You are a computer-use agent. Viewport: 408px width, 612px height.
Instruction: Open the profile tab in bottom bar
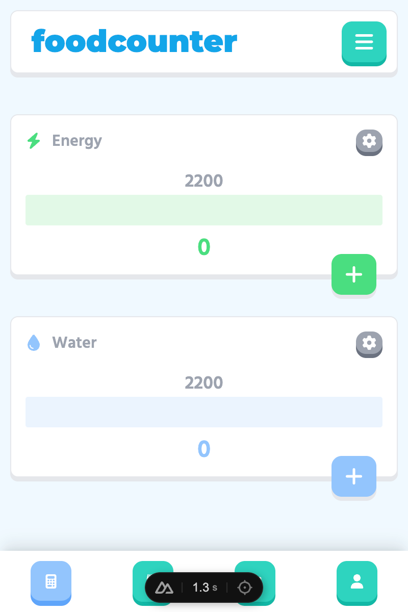pos(357,581)
